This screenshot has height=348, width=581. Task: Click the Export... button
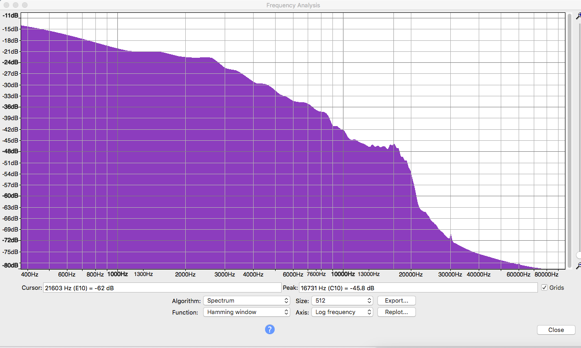point(396,301)
